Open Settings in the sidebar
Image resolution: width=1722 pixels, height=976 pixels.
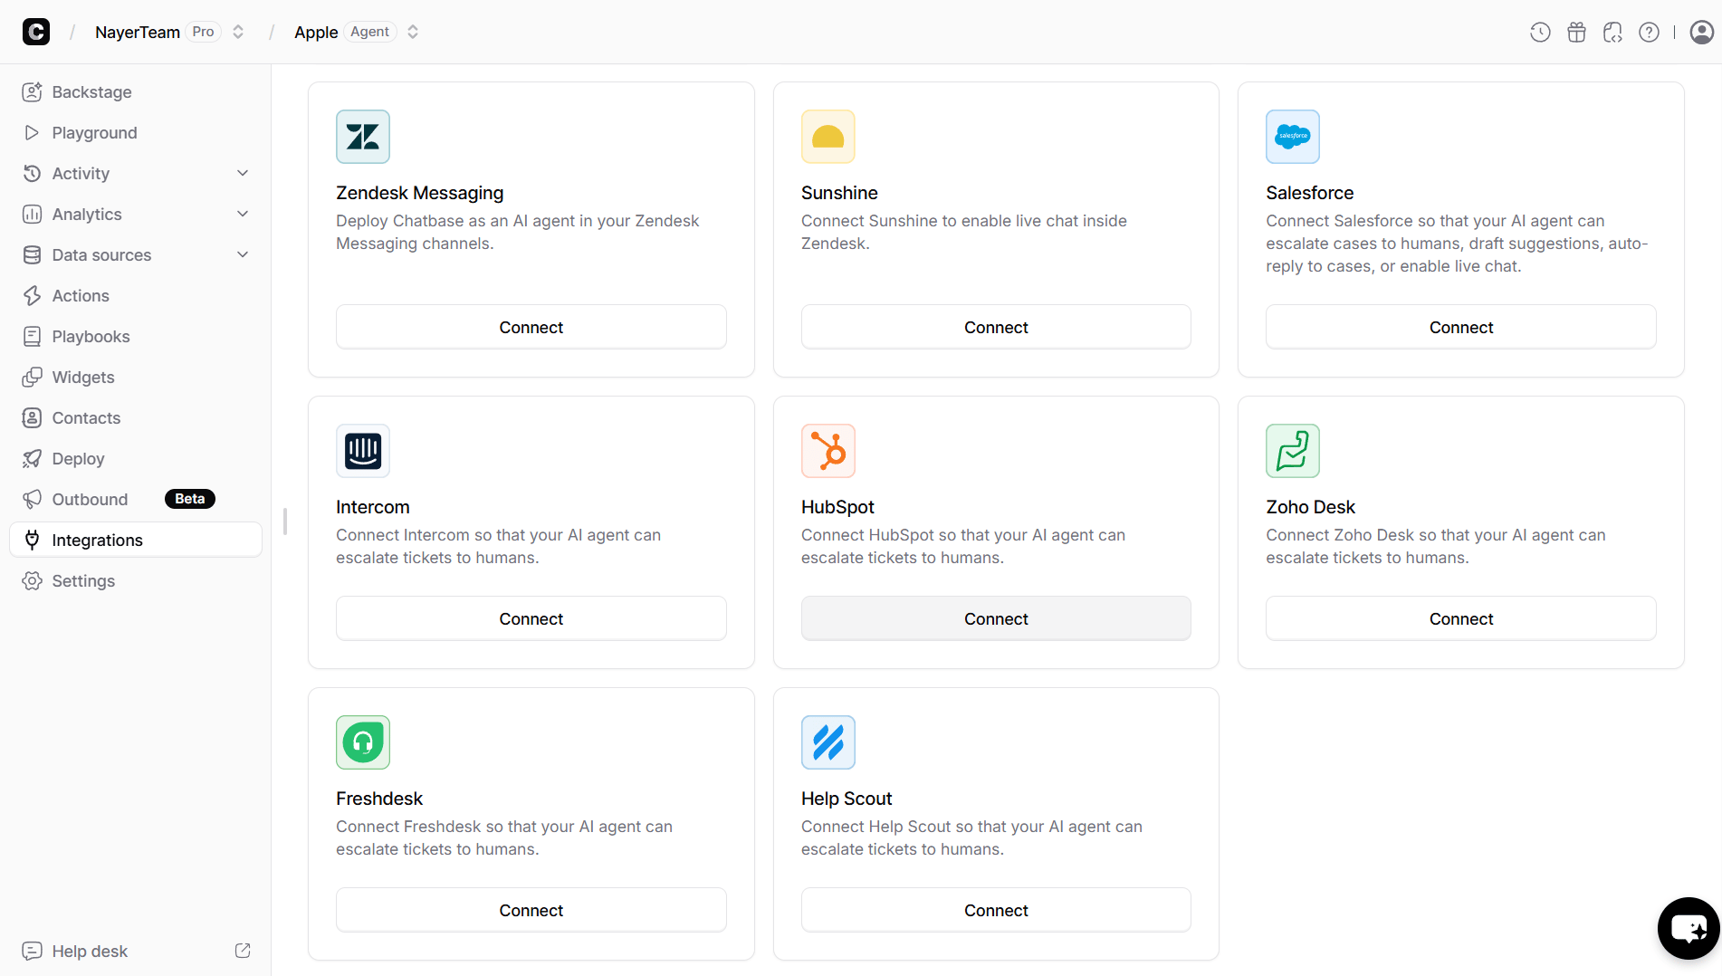(136, 580)
